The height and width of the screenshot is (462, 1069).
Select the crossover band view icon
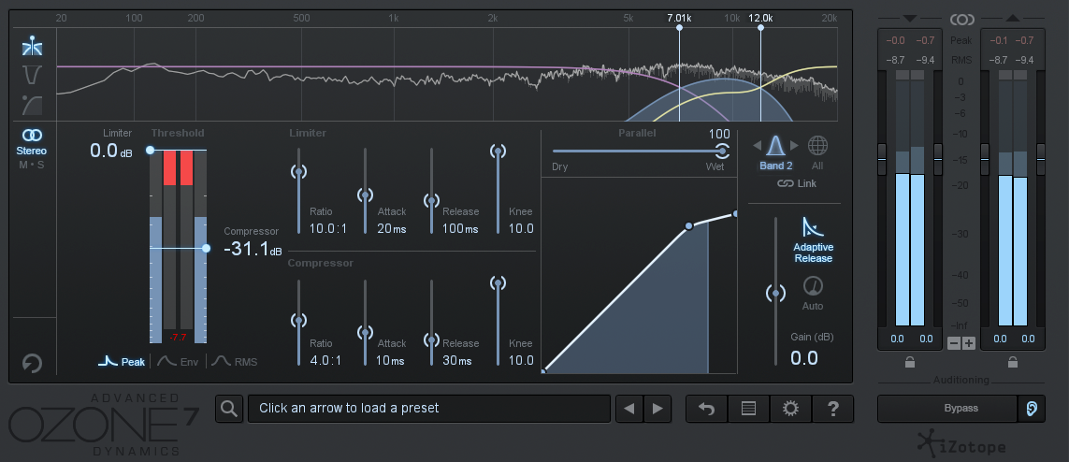coord(32,47)
